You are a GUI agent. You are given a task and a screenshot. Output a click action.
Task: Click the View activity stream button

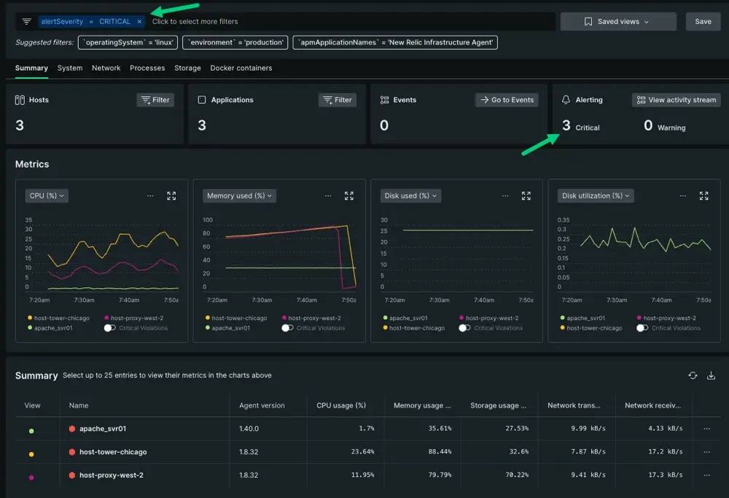[x=676, y=100]
